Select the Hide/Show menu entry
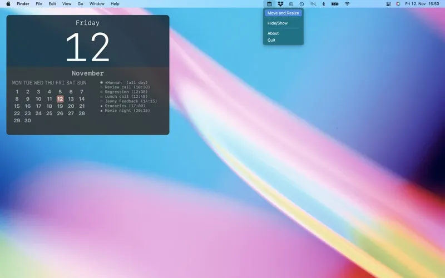Screen dimensions: 445x278 click(x=278, y=23)
